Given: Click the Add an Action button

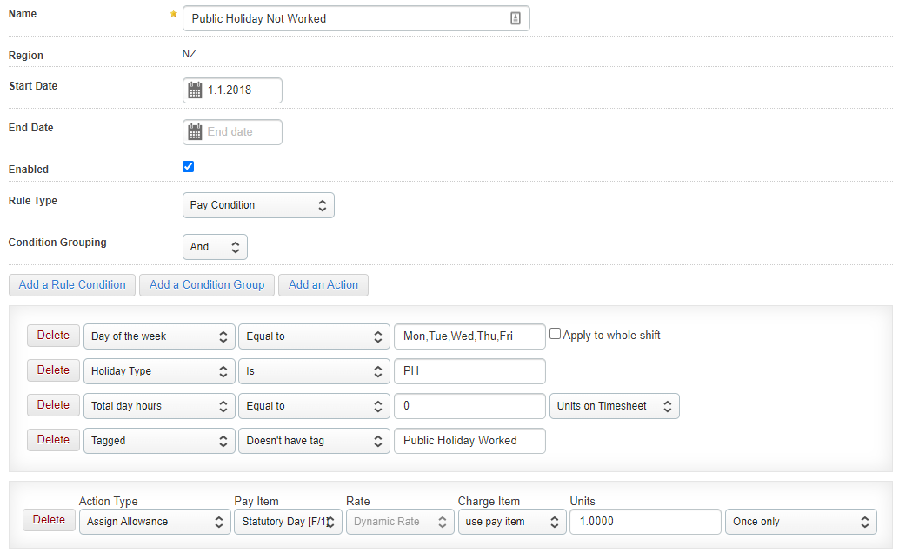Looking at the screenshot, I should pos(323,284).
